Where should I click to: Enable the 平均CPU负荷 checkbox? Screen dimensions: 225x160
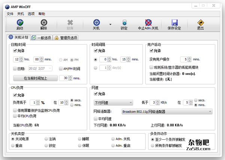tap(15, 116)
